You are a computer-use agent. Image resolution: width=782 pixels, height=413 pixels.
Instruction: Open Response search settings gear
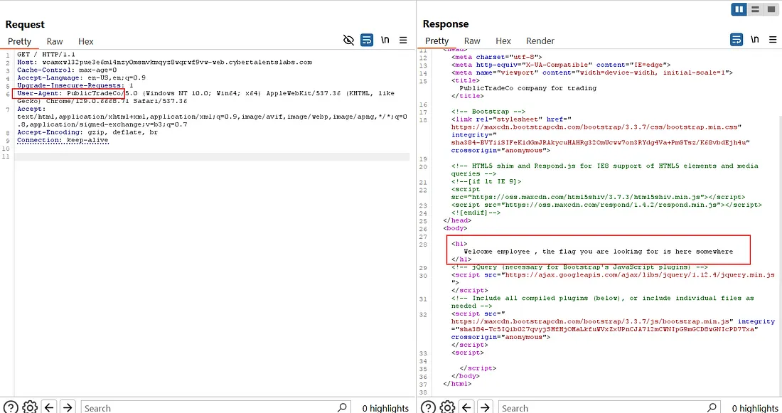pyautogui.click(x=447, y=407)
